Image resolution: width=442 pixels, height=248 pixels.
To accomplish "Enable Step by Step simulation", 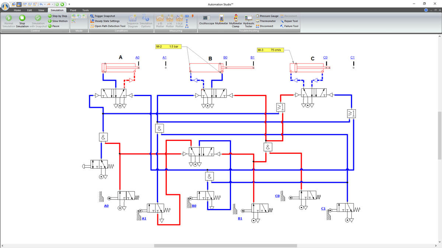I will (58, 16).
